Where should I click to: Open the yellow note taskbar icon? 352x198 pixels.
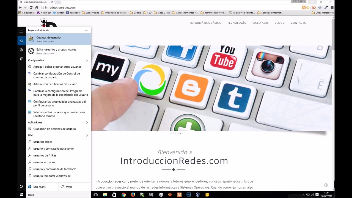(207, 195)
